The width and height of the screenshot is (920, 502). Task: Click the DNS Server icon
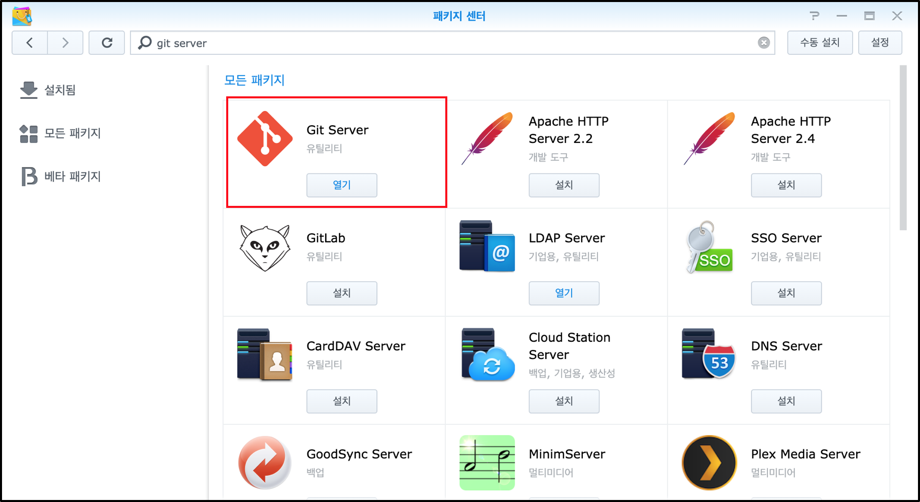click(709, 354)
